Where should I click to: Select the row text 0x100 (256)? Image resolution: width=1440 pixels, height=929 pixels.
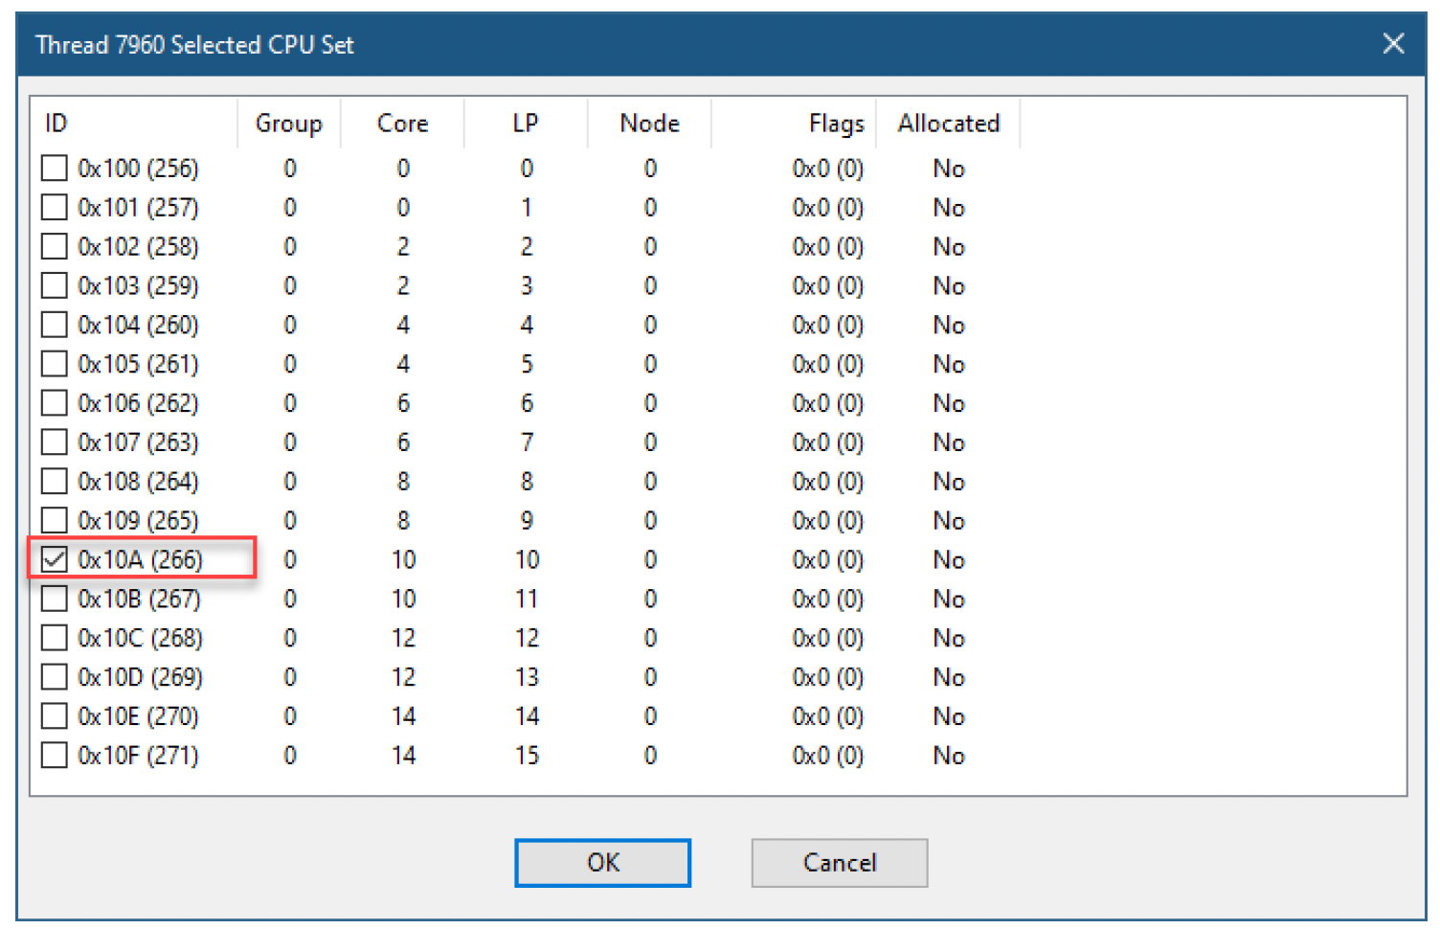[x=138, y=169]
